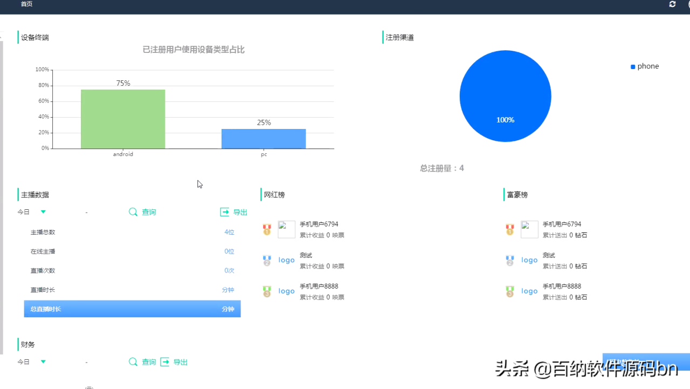Image resolution: width=690 pixels, height=389 pixels.
Task: Select the 直播次数 row
Action: [x=132, y=271]
